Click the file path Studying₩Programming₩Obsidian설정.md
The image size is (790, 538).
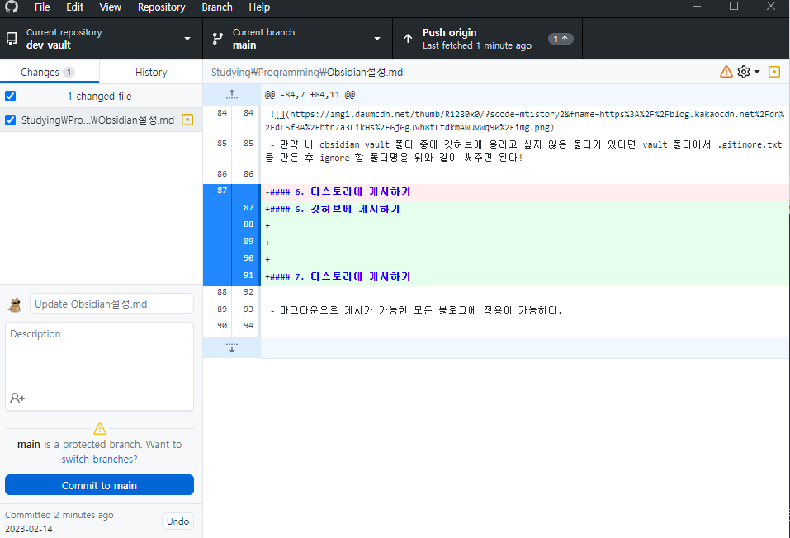pos(307,72)
